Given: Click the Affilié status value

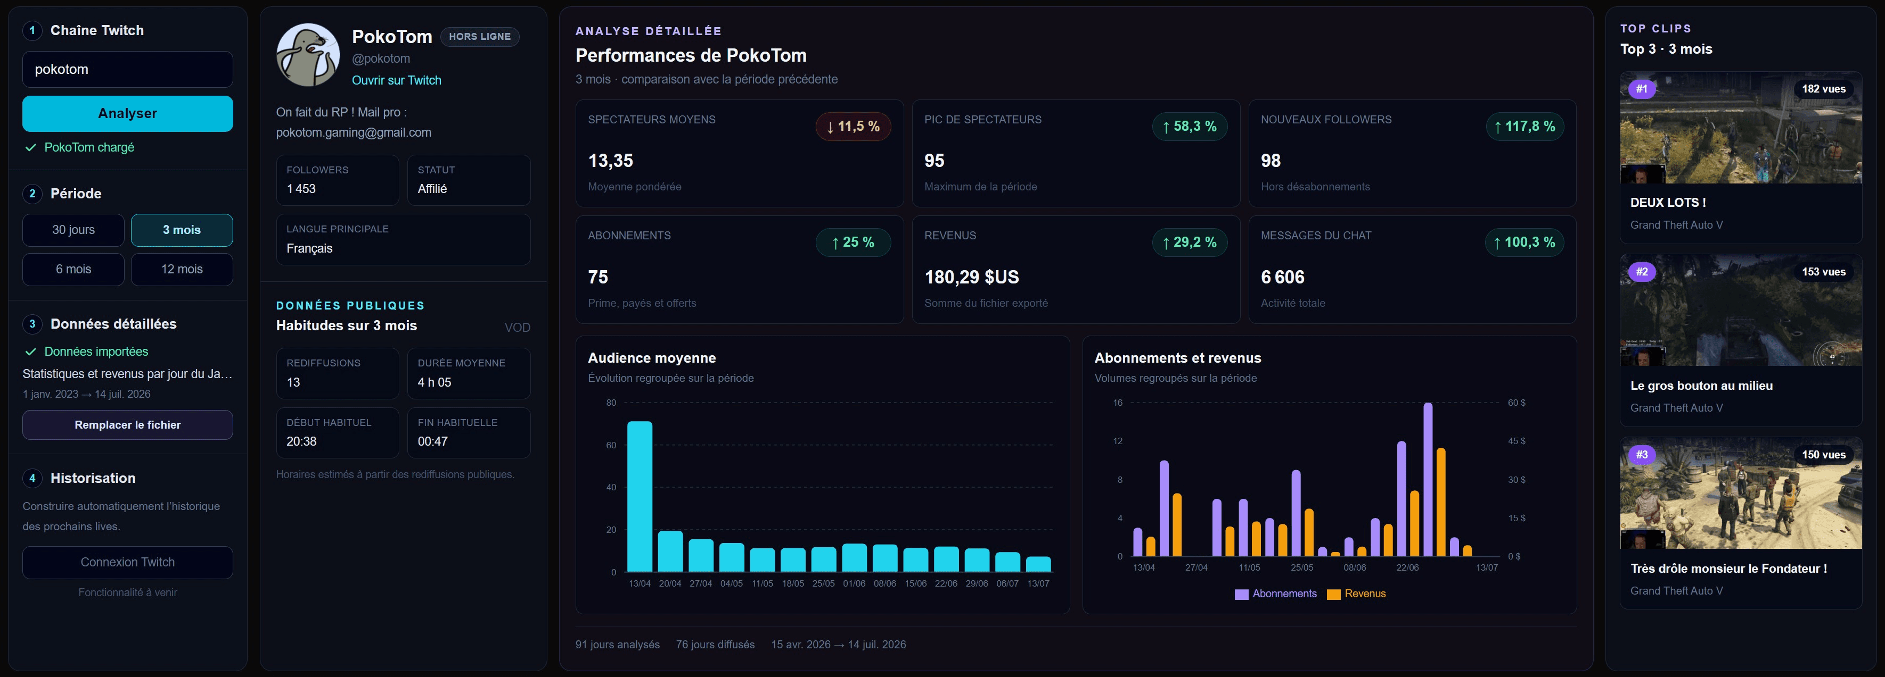Looking at the screenshot, I should tap(432, 189).
